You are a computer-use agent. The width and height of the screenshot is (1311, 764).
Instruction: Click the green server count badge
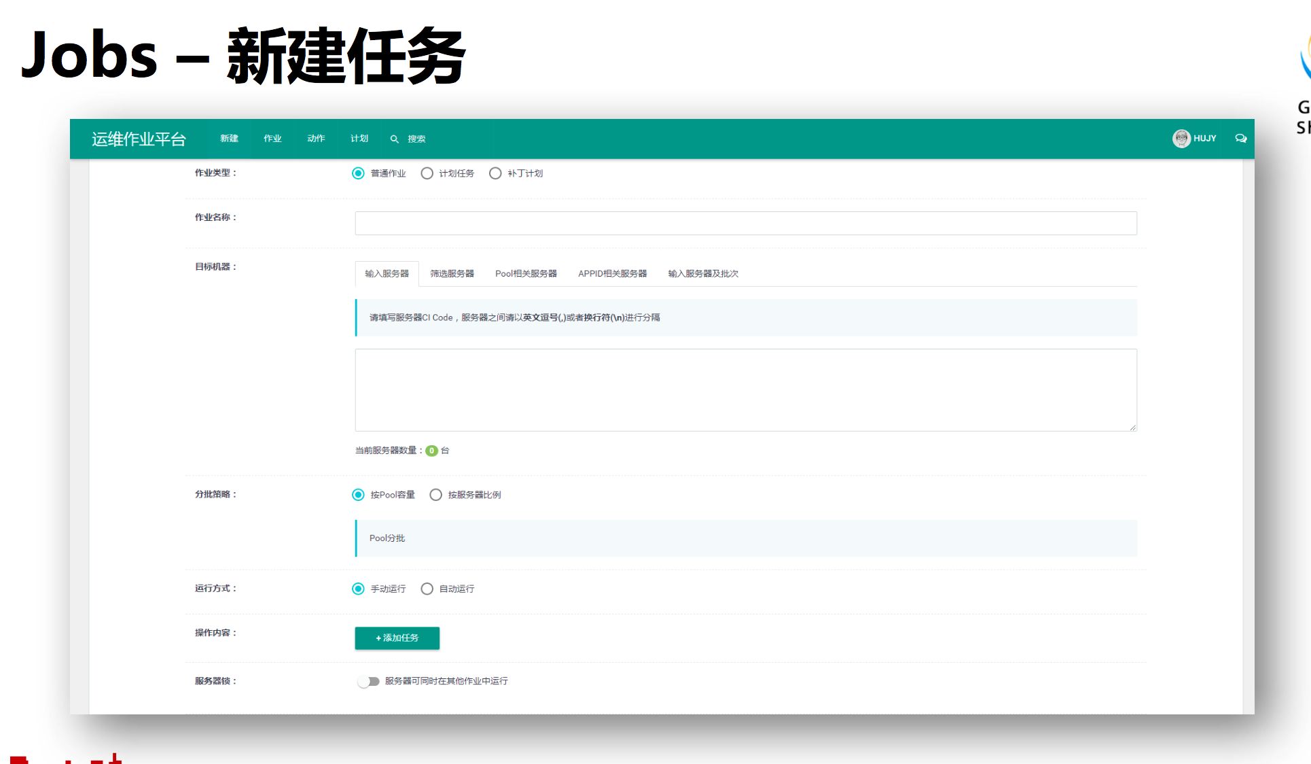431,451
